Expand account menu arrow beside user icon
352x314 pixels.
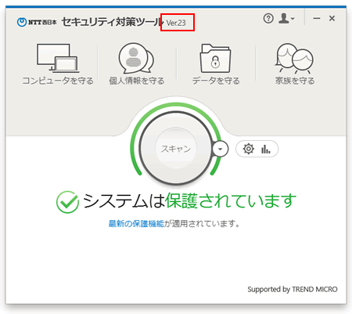(293, 19)
